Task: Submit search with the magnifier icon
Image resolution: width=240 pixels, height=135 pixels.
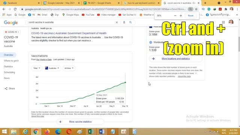Action: point(130,22)
